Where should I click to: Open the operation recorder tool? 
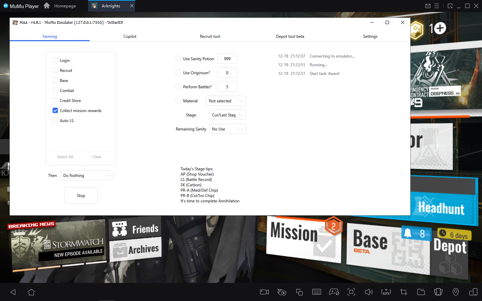click(282, 292)
